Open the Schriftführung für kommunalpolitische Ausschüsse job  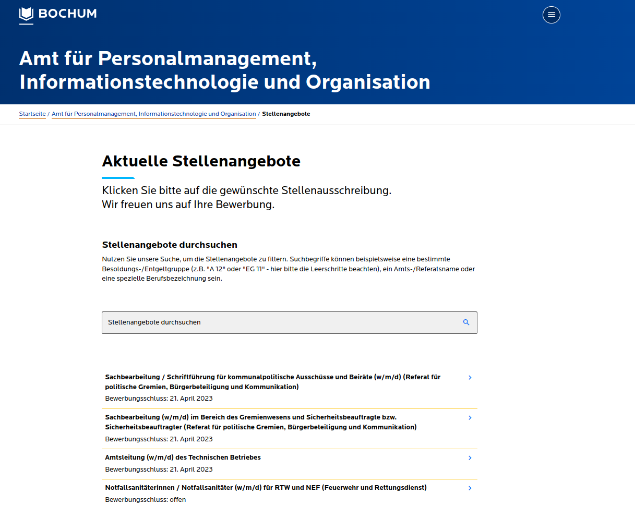272,382
